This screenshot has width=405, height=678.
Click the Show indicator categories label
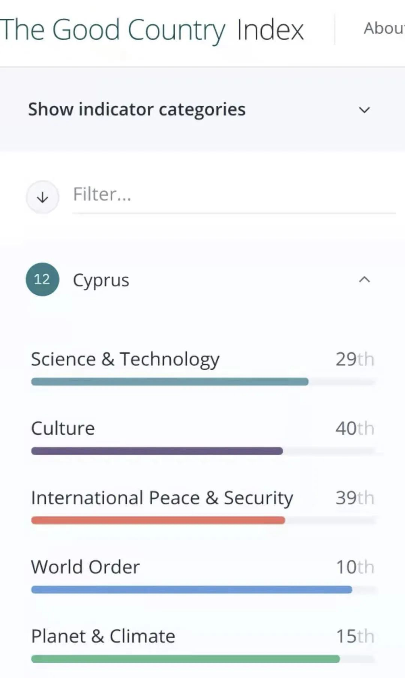coord(137,109)
